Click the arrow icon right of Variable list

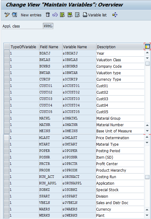[115, 15]
